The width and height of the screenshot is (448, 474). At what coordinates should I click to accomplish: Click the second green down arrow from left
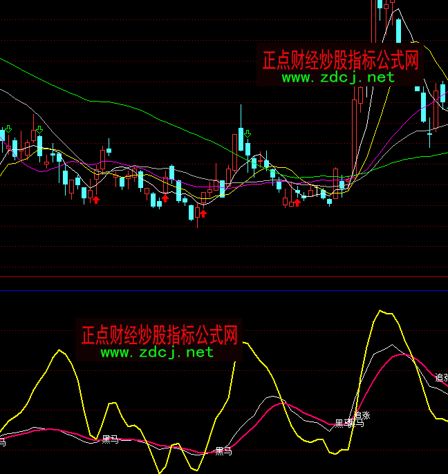(x=39, y=130)
